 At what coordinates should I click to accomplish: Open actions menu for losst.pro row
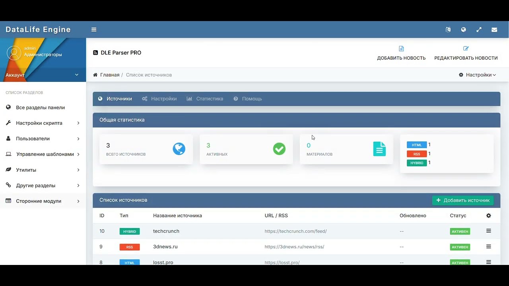pos(489,262)
